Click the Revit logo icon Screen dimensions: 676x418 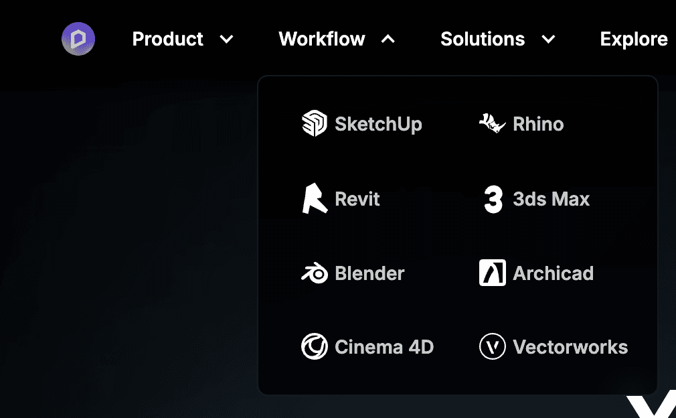[x=315, y=198]
